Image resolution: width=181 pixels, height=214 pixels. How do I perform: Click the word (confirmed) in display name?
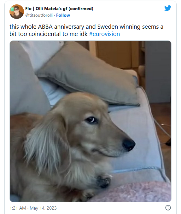(x=81, y=9)
